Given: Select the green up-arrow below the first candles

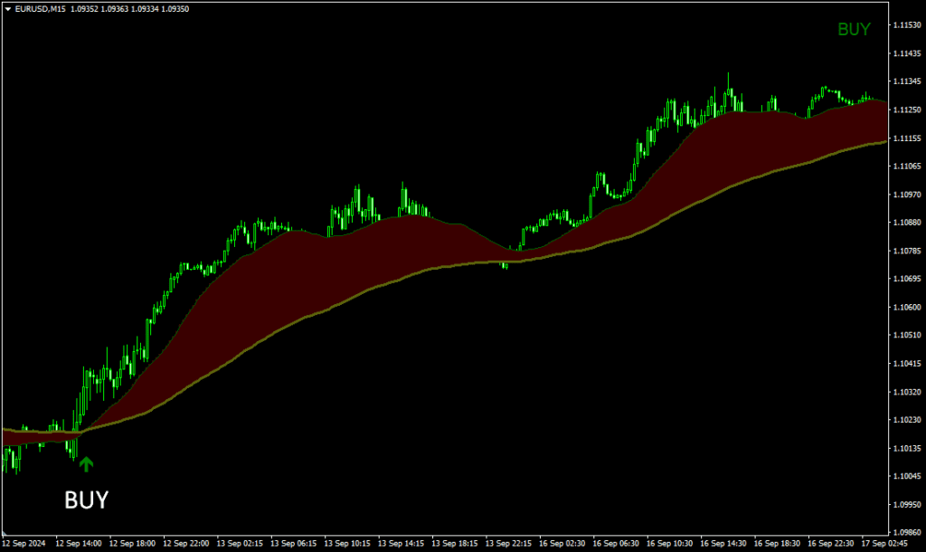Looking at the screenshot, I should tap(87, 463).
